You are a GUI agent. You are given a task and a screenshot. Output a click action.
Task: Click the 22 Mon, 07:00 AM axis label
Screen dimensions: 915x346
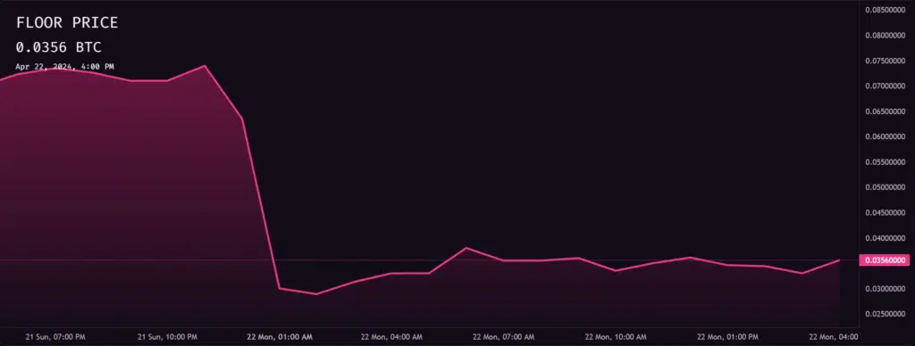503,337
